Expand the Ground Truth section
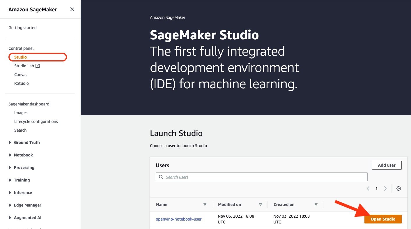This screenshot has width=411, height=229. (x=24, y=142)
